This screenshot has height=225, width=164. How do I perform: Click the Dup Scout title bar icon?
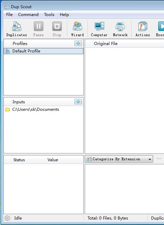click(7, 6)
